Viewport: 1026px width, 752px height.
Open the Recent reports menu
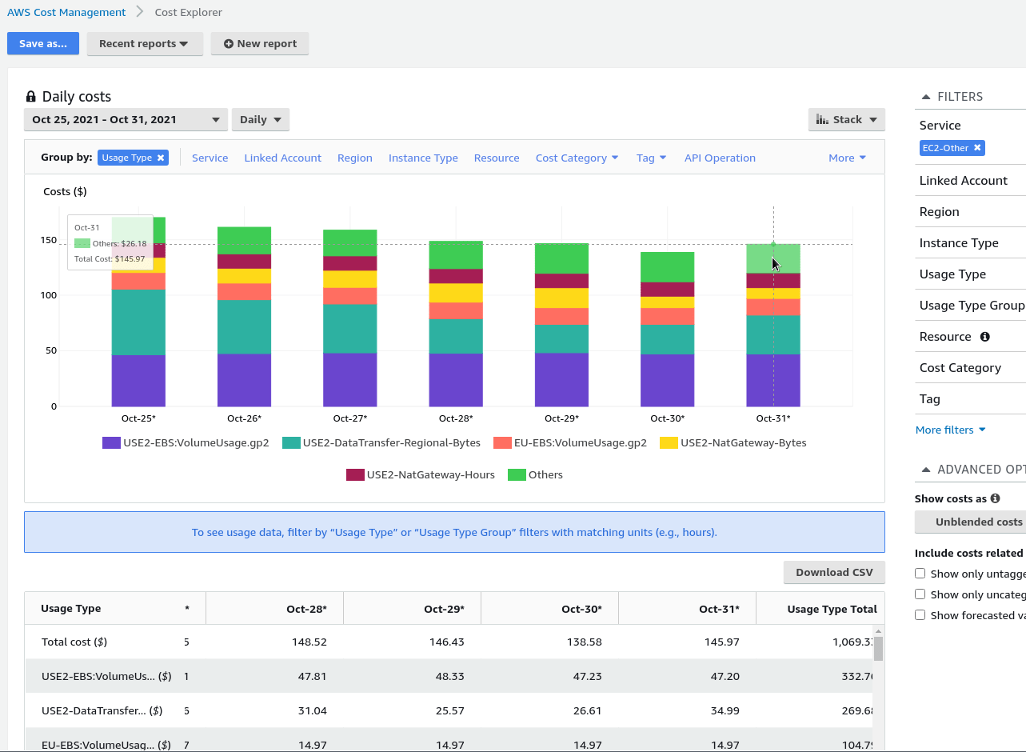pos(145,44)
